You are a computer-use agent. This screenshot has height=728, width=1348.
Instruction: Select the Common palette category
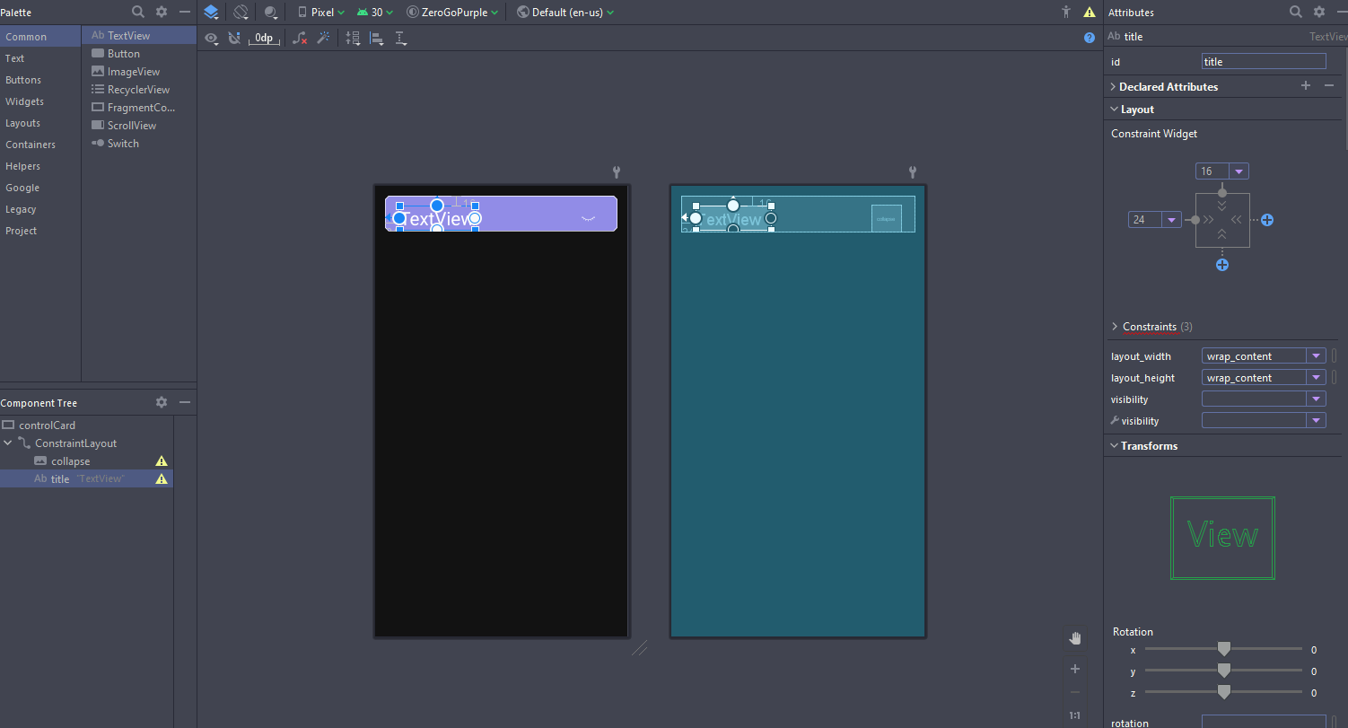click(40, 37)
